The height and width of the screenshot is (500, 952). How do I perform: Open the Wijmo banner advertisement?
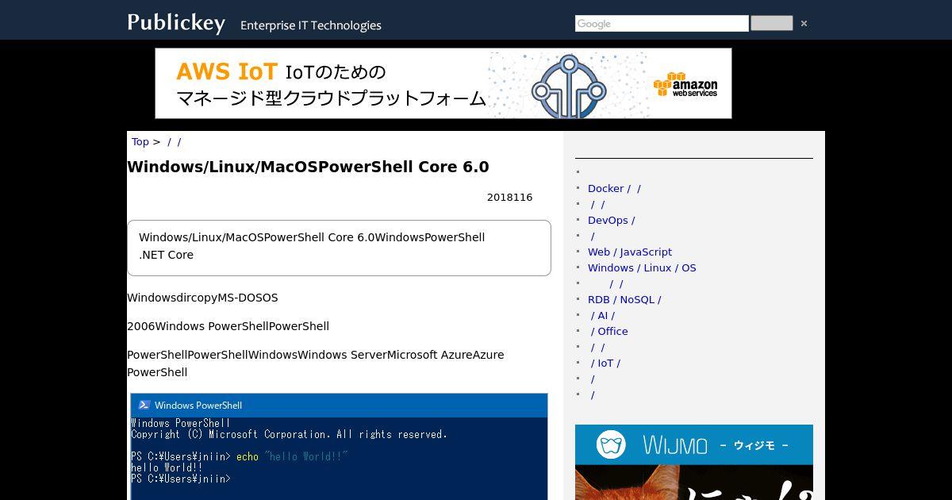[694, 462]
